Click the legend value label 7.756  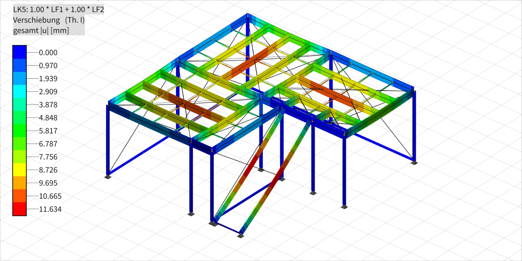tap(48, 157)
